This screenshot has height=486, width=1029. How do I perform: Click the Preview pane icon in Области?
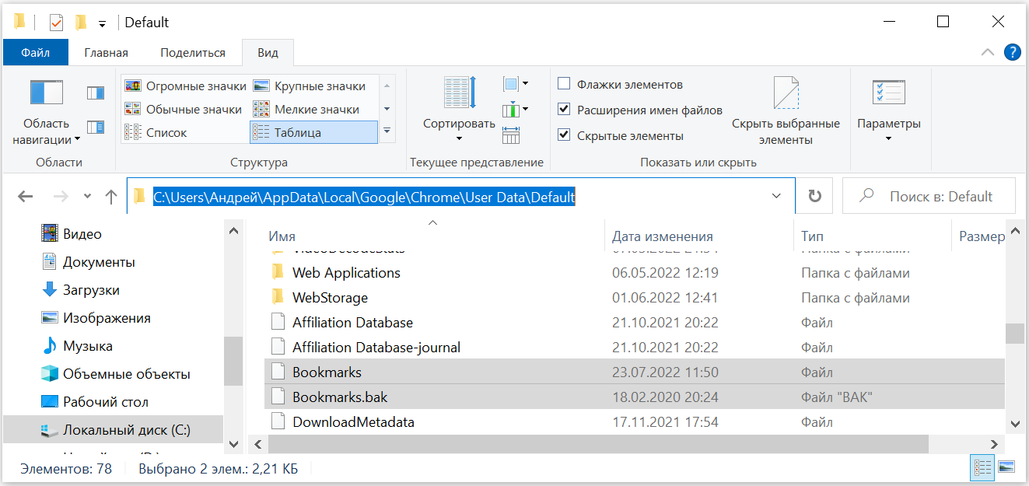pos(96,93)
